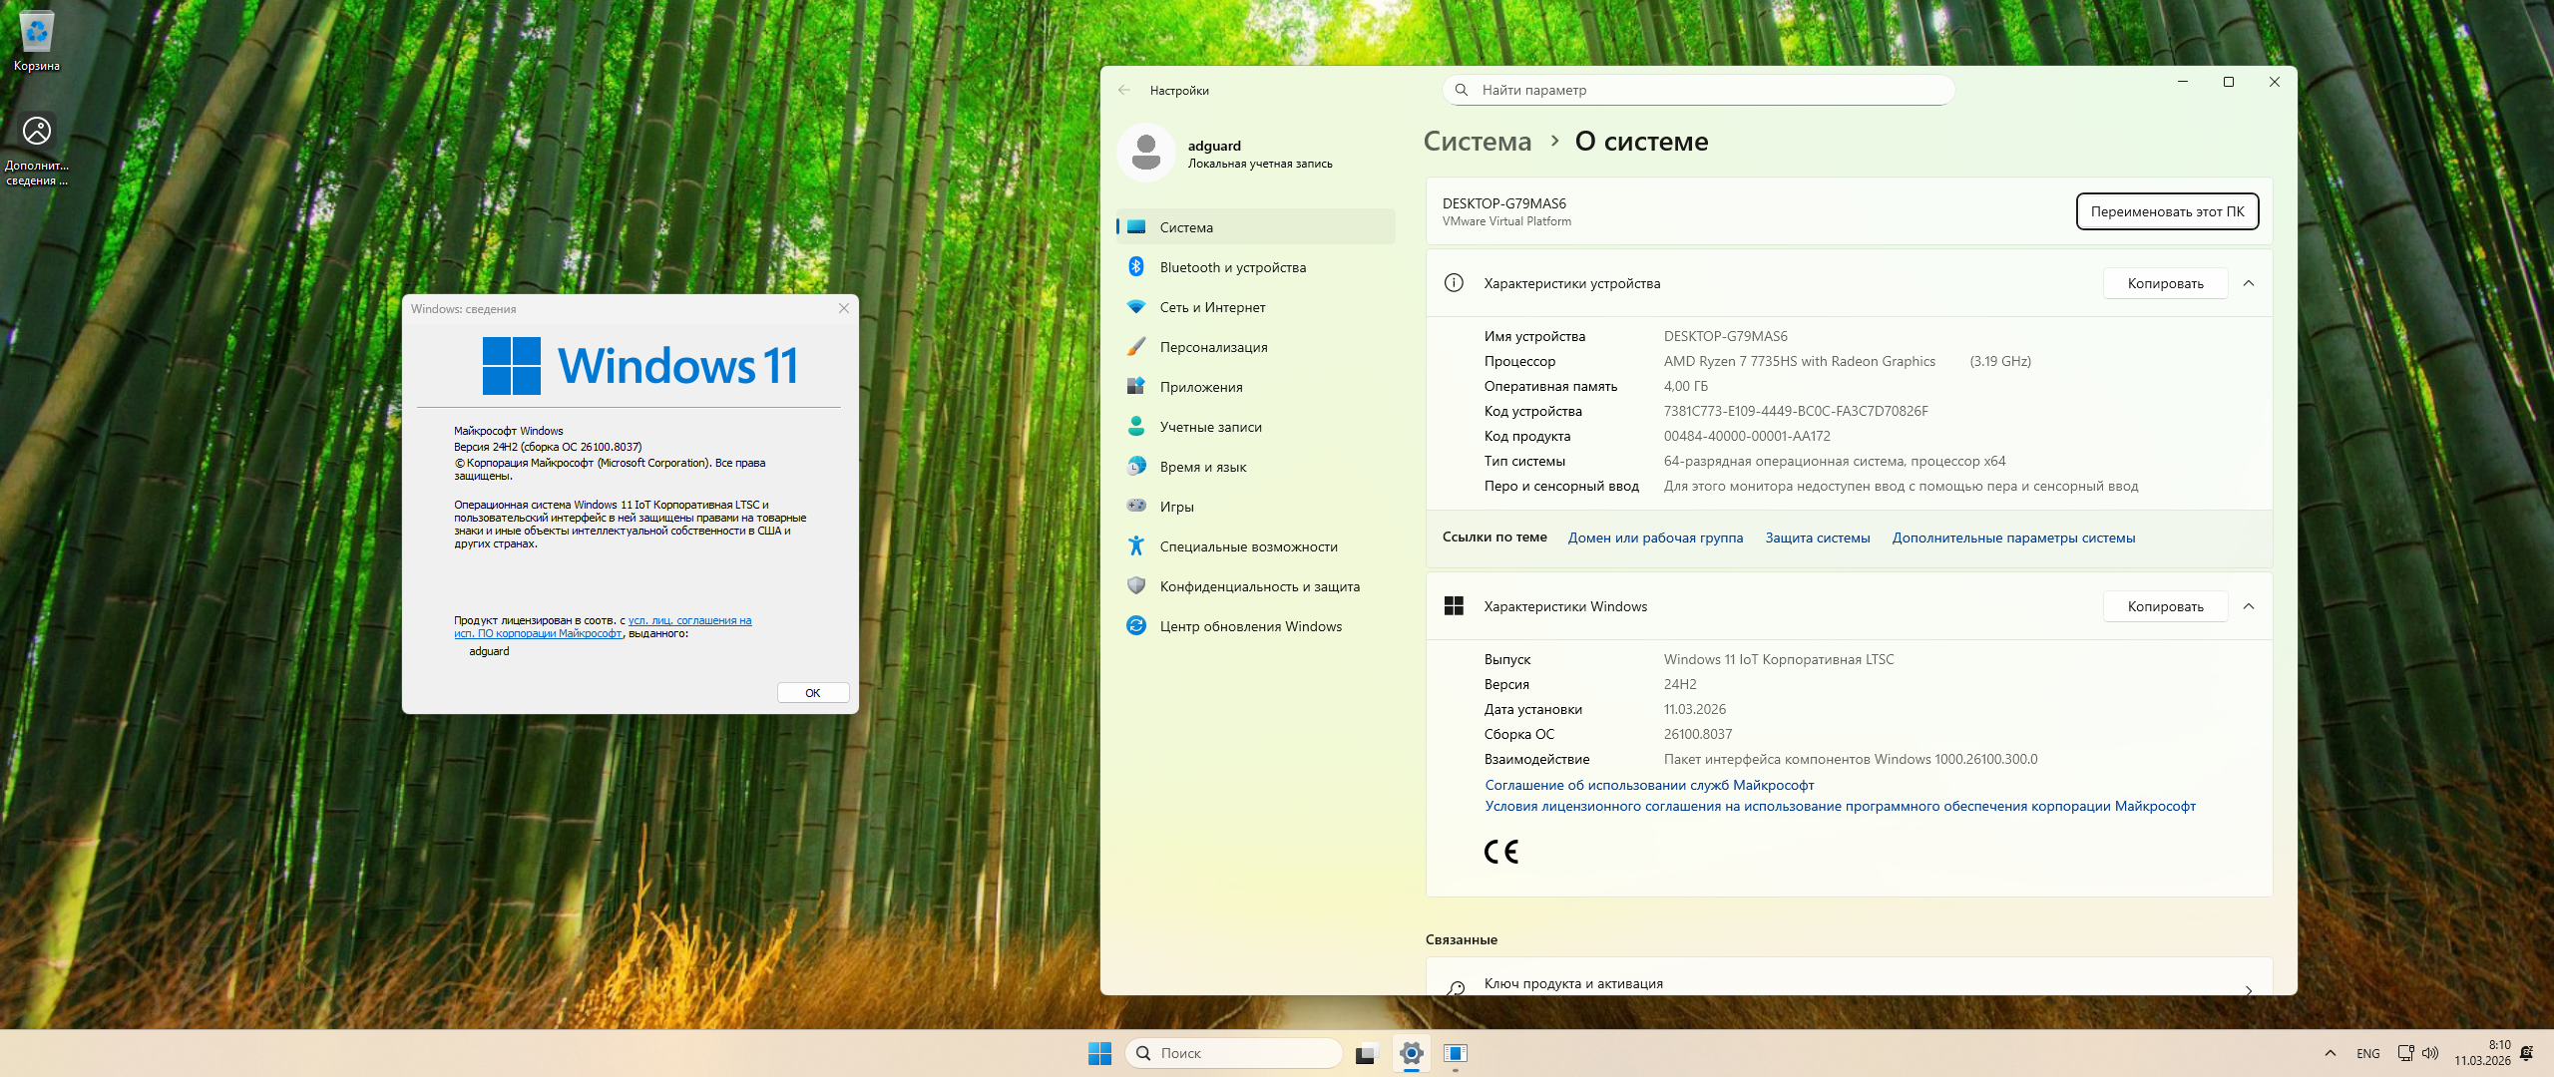This screenshot has height=1077, width=2554.
Task: Collapse Характеристики устройства section chevron
Action: pos(2249,283)
